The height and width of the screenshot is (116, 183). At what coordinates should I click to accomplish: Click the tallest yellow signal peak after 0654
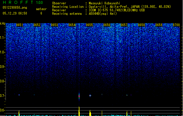click(79, 111)
